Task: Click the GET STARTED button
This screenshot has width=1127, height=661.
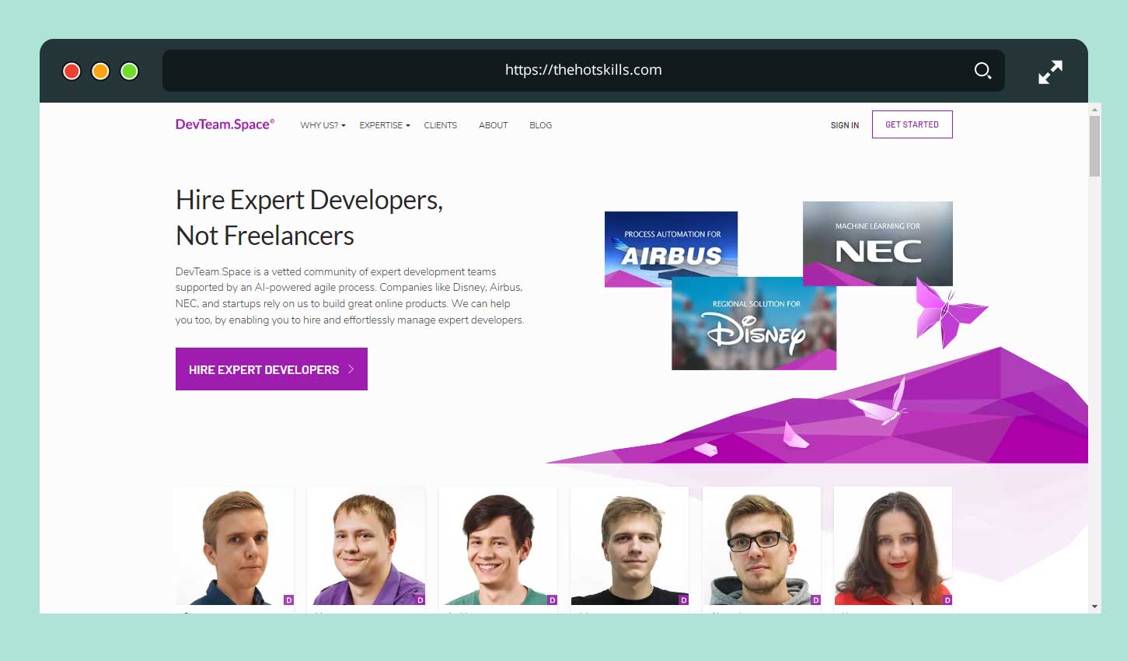Action: coord(912,124)
